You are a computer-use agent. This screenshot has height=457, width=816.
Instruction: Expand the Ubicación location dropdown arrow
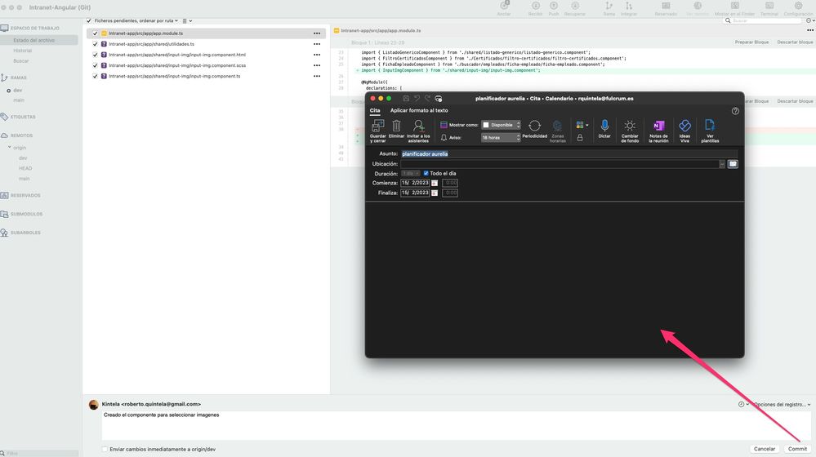[722, 164]
